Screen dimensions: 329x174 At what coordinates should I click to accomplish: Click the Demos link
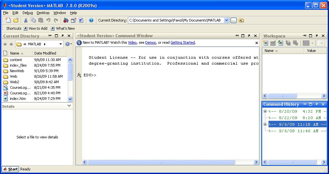point(150,42)
